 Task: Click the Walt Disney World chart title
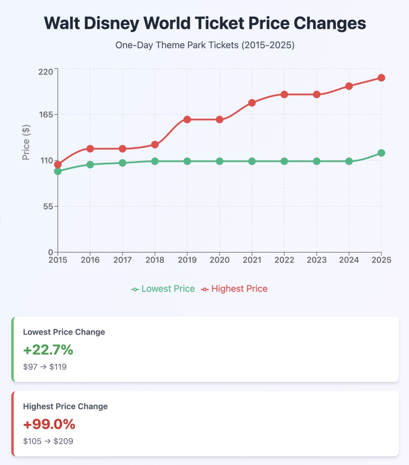click(205, 23)
